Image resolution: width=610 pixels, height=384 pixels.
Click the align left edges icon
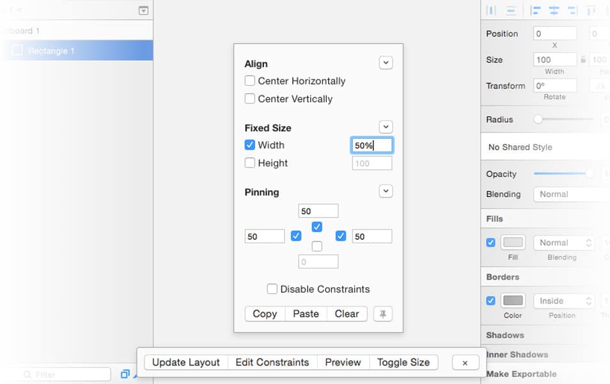535,10
